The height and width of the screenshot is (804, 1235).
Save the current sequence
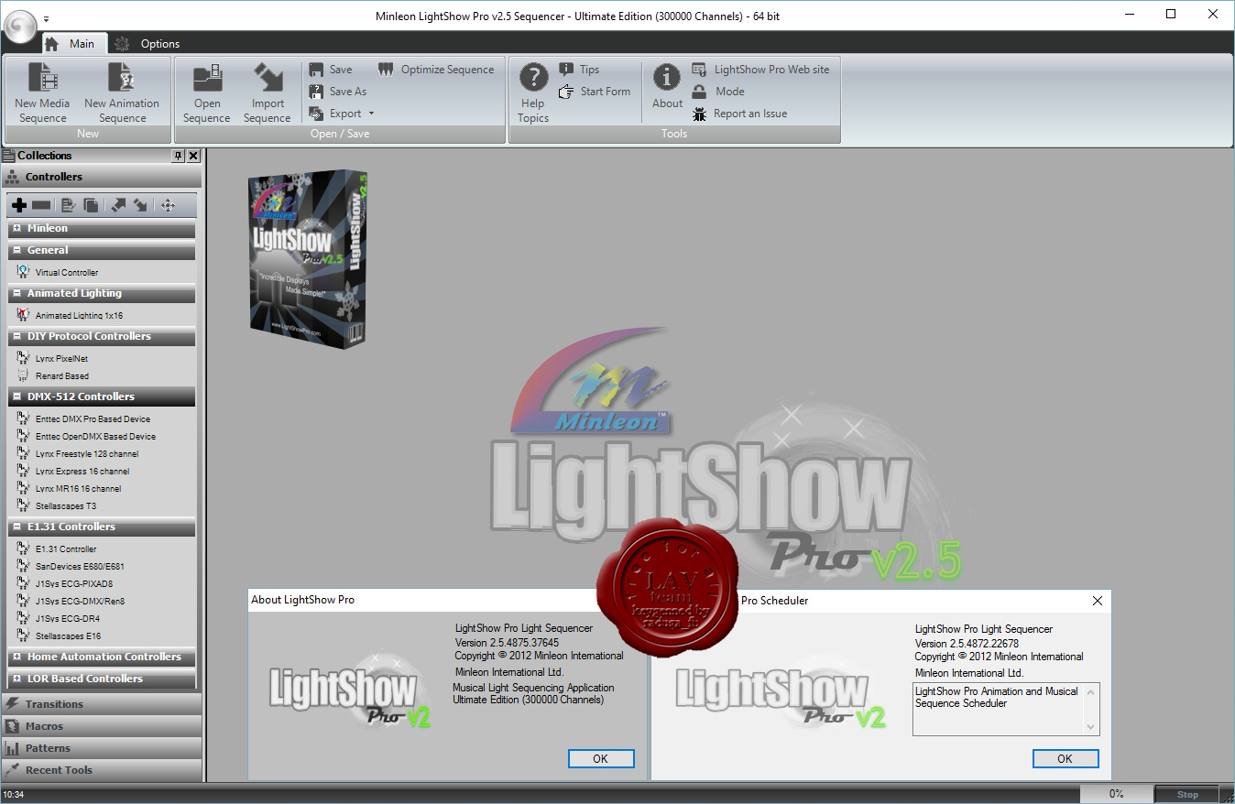click(331, 70)
